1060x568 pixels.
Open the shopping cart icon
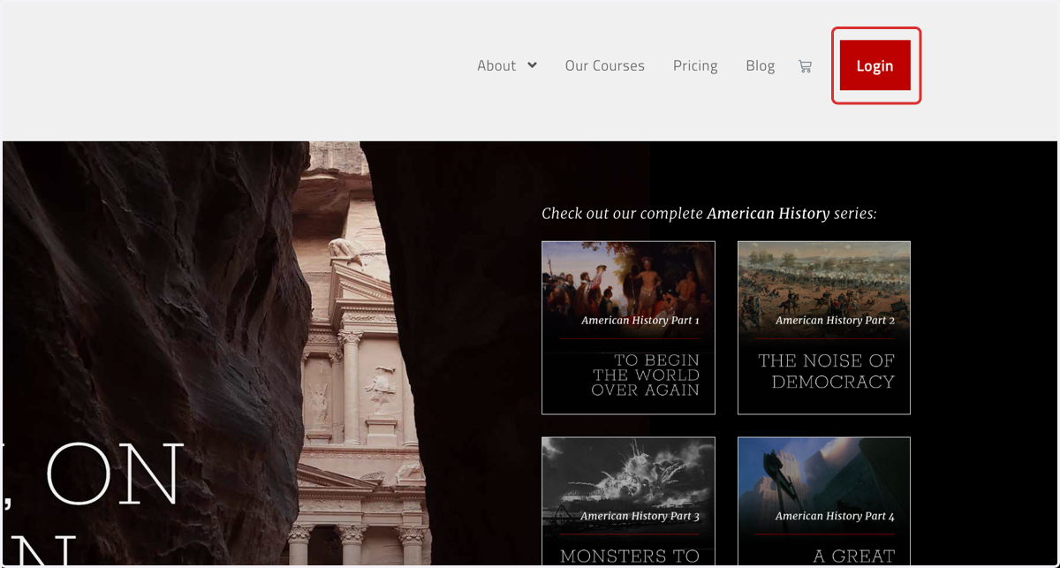click(805, 66)
